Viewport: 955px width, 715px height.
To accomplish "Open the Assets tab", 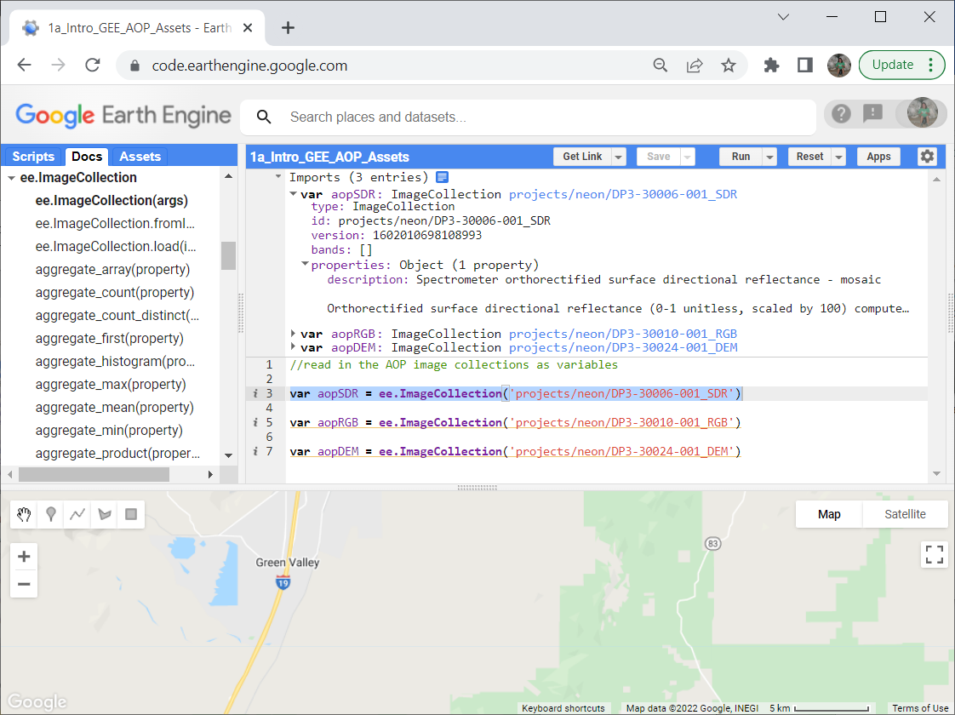I will 140,157.
